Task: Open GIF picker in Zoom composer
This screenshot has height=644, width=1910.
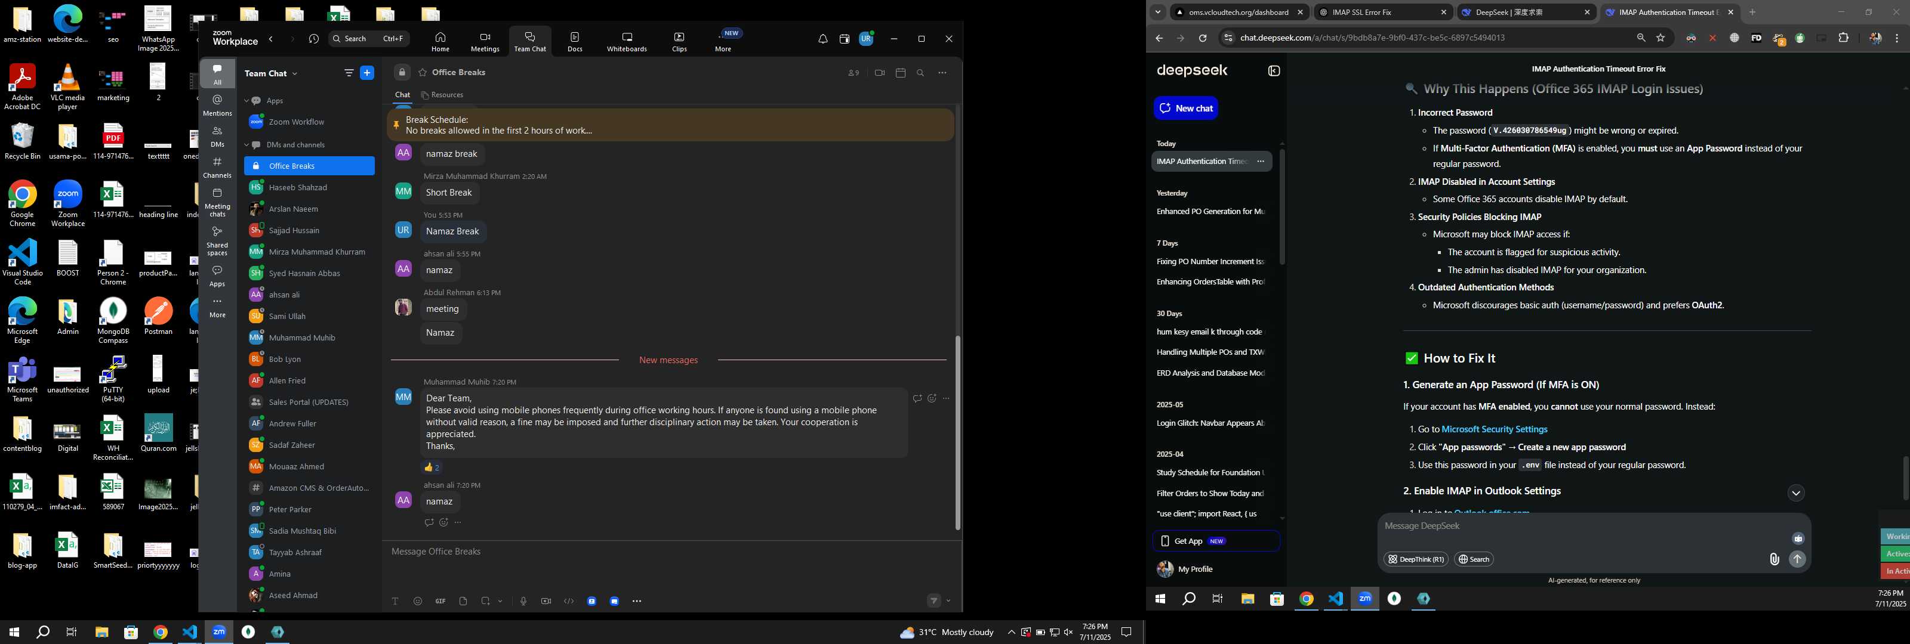Action: [440, 601]
